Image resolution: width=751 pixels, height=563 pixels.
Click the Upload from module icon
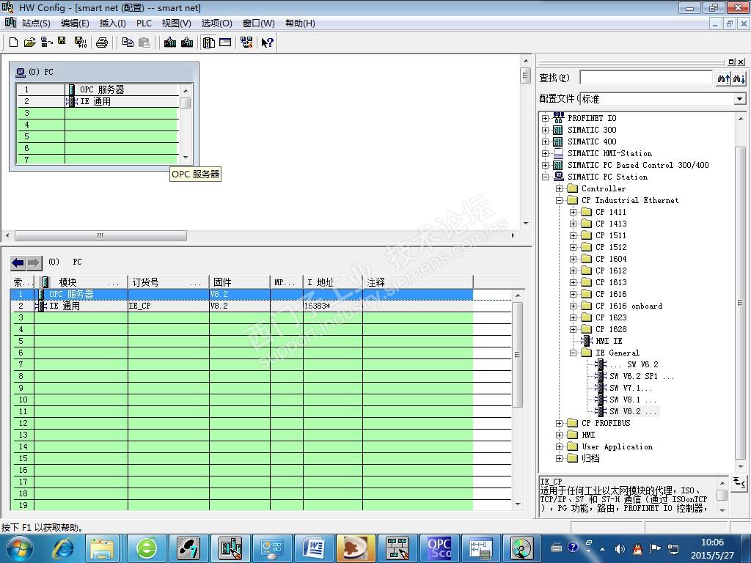187,42
